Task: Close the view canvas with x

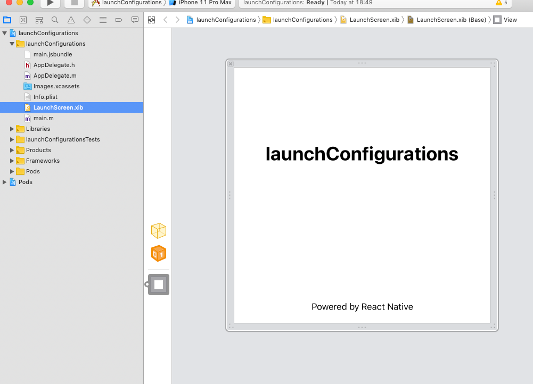Action: coord(231,64)
